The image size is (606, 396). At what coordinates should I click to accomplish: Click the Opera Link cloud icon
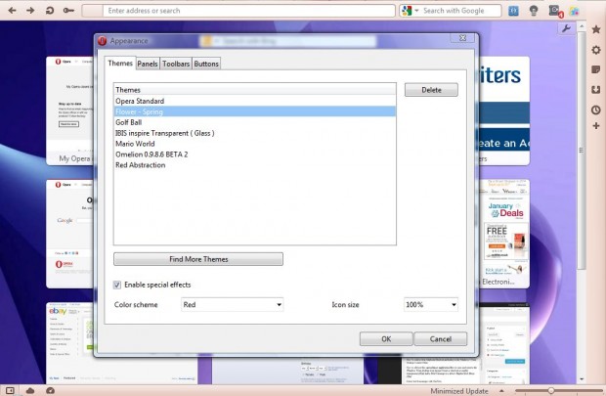(29, 390)
